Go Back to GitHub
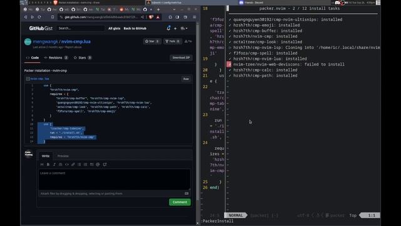The width and height of the screenshot is (401, 226). coord(135,28)
